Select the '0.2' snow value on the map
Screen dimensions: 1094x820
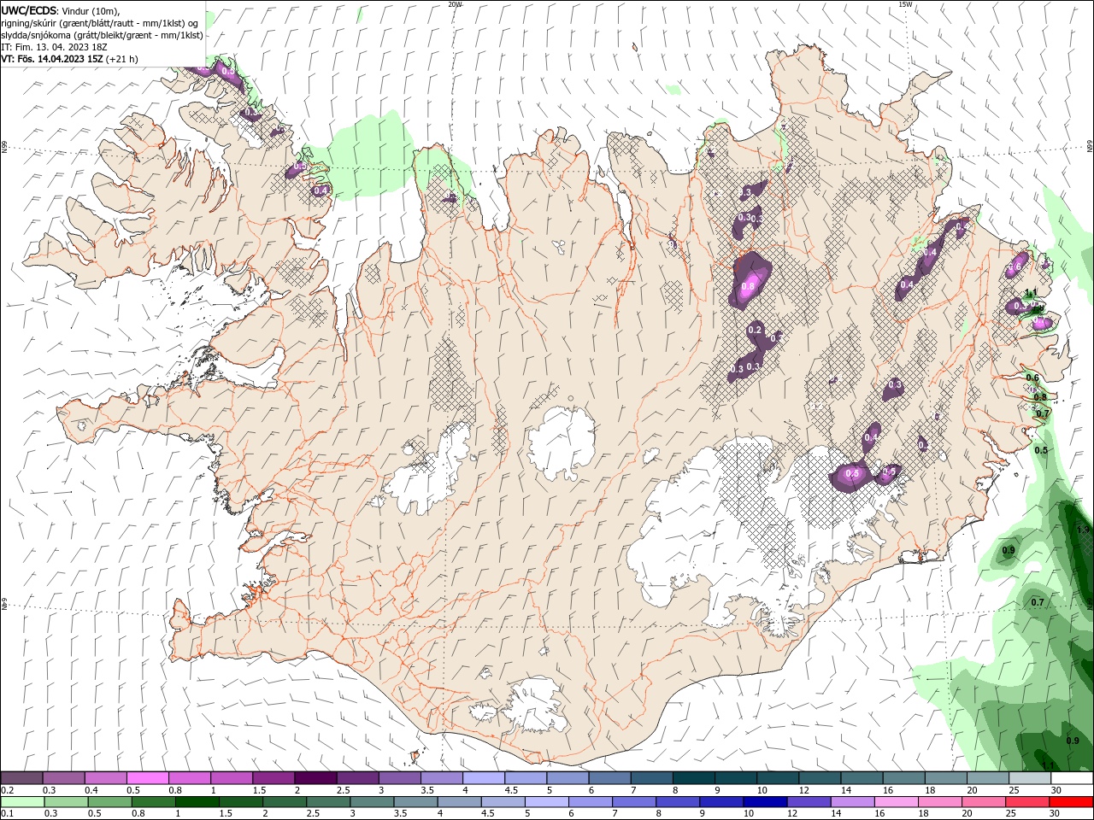[755, 330]
